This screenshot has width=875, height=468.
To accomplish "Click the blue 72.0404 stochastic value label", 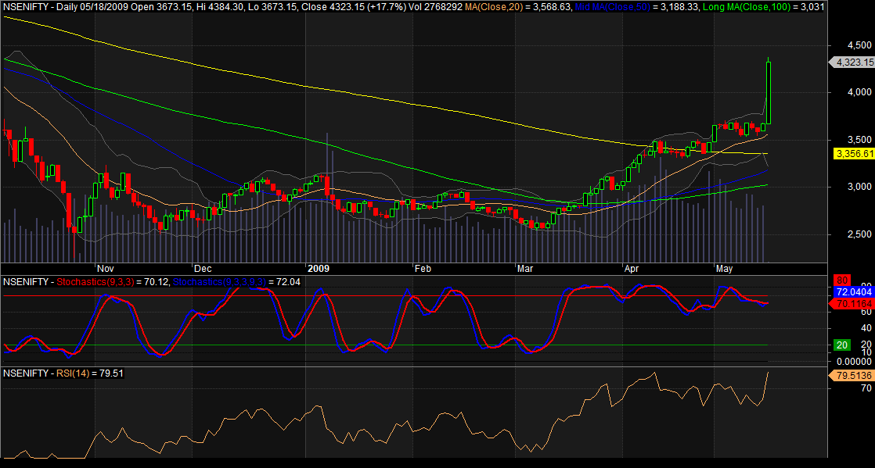I will pos(854,291).
